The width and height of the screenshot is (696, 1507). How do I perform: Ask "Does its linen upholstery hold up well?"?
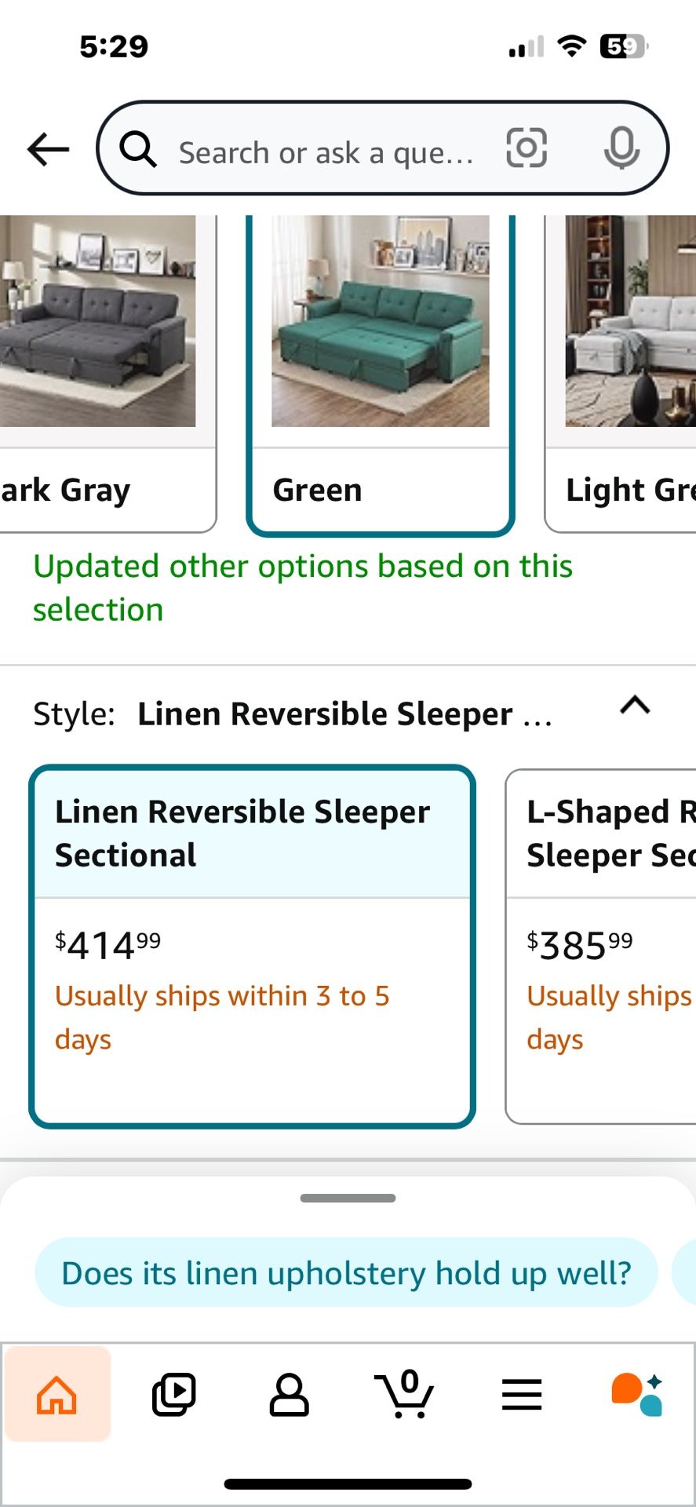coord(346,1273)
